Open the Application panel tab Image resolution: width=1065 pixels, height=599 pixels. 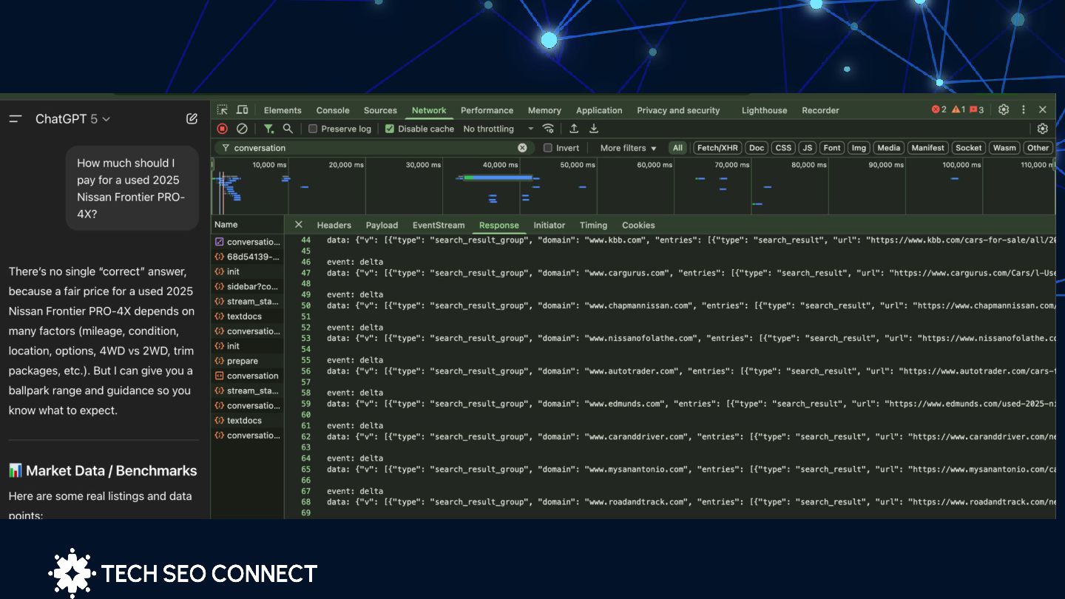coord(599,110)
